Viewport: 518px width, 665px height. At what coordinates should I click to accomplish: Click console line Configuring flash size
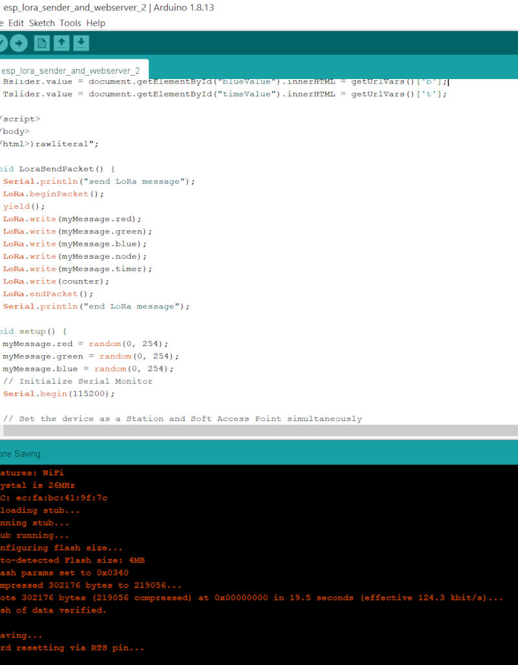[62, 548]
